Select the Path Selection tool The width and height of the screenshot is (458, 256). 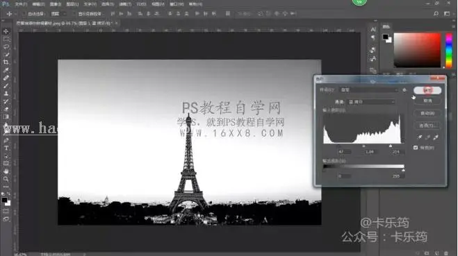click(6, 156)
